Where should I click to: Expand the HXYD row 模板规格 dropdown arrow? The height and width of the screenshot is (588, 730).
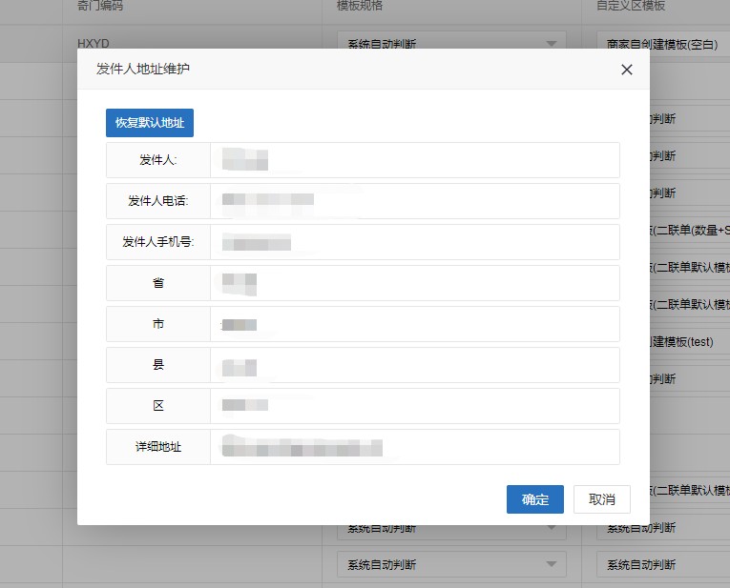[551, 44]
